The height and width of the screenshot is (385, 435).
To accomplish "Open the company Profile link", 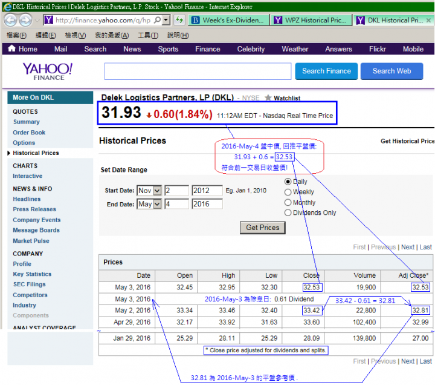I will tap(22, 264).
